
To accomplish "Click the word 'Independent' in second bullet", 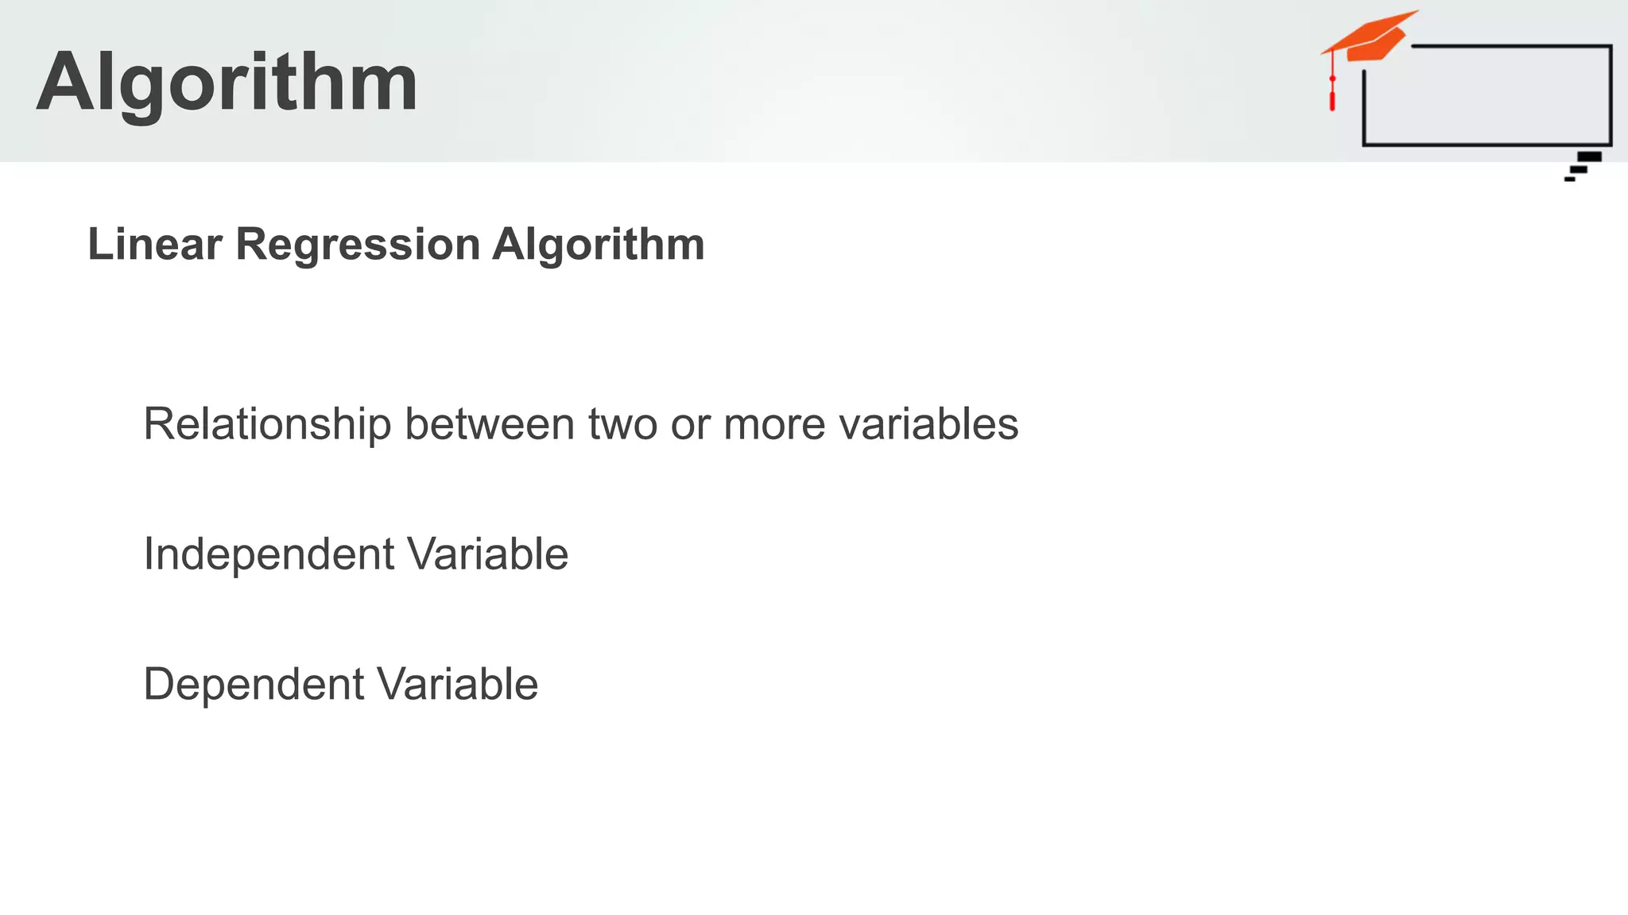I will (269, 554).
